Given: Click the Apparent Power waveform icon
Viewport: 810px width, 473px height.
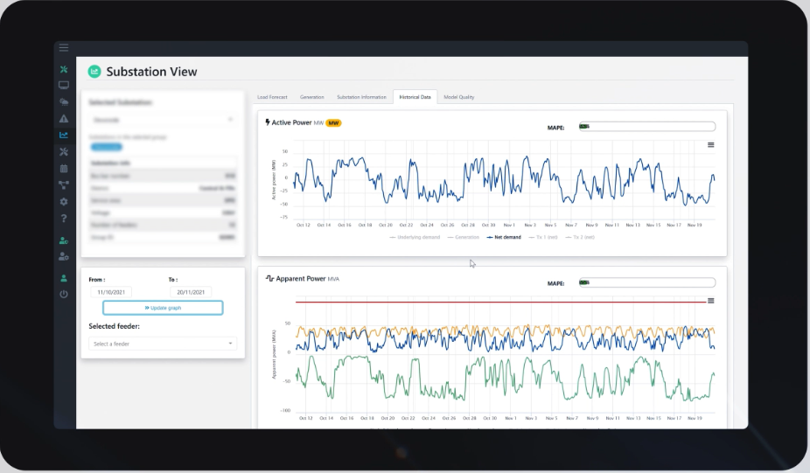Looking at the screenshot, I should click(269, 278).
